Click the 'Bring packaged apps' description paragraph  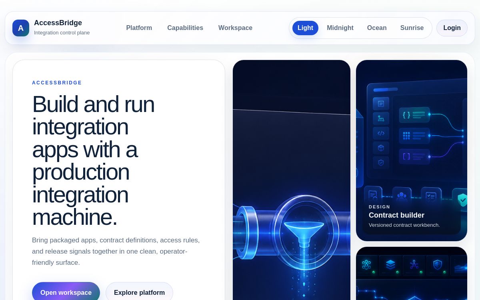[x=116, y=251]
